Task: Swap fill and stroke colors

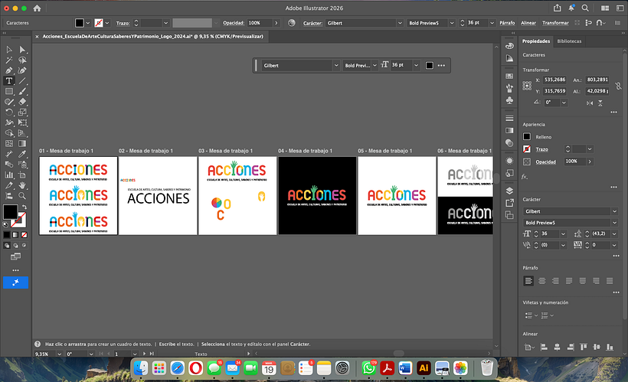Action: [25, 207]
